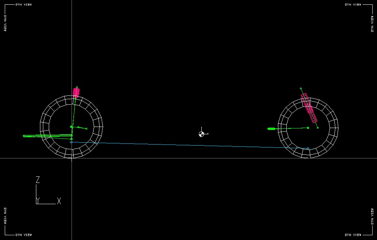Click the bottom-right horizontal DYN VIEW label
The image size is (377, 240).
[353, 235]
